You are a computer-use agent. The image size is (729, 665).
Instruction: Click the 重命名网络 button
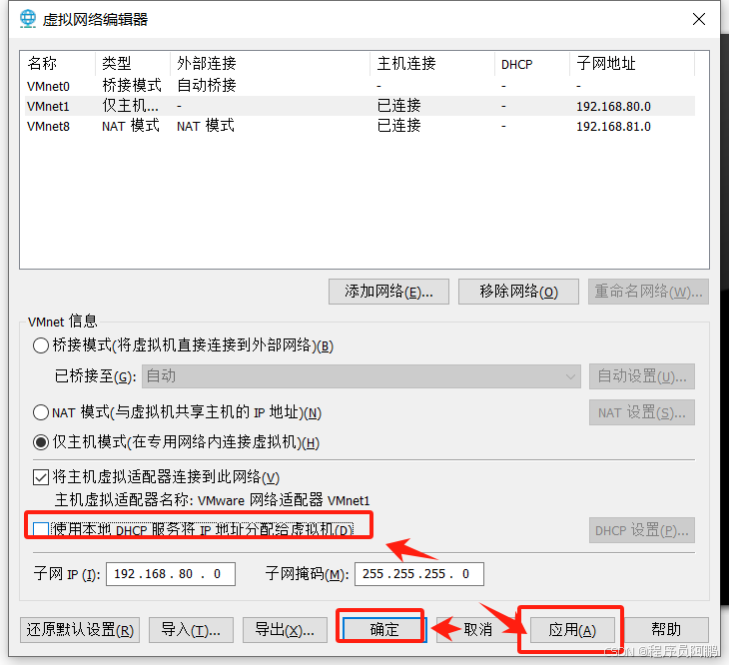(x=648, y=292)
